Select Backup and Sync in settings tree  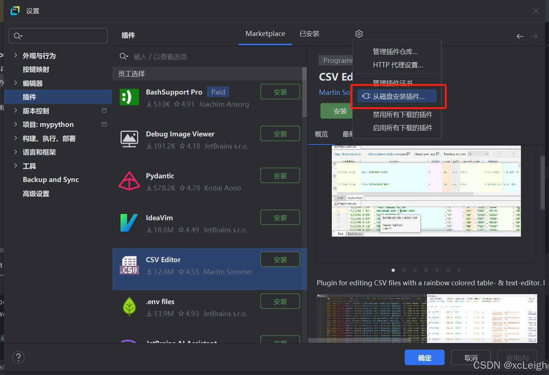[51, 180]
